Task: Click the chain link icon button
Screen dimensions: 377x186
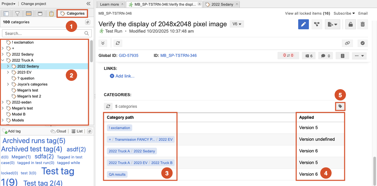Action: point(347,43)
